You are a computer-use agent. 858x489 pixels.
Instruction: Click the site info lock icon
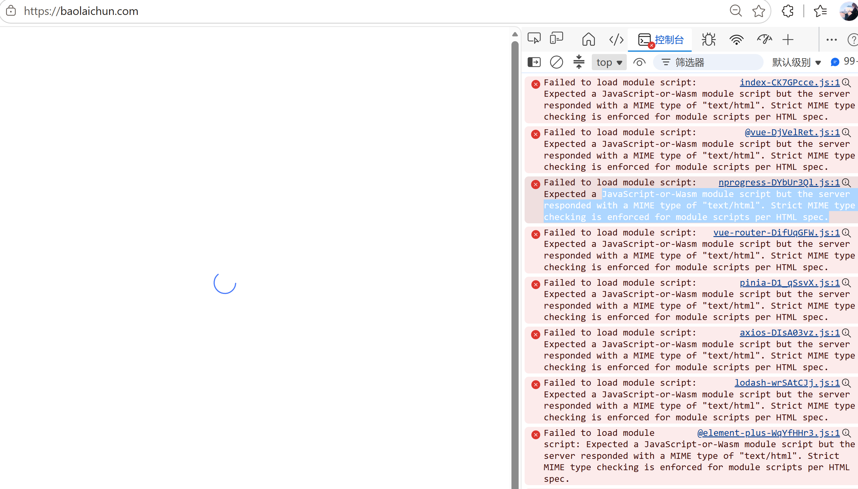pos(11,11)
